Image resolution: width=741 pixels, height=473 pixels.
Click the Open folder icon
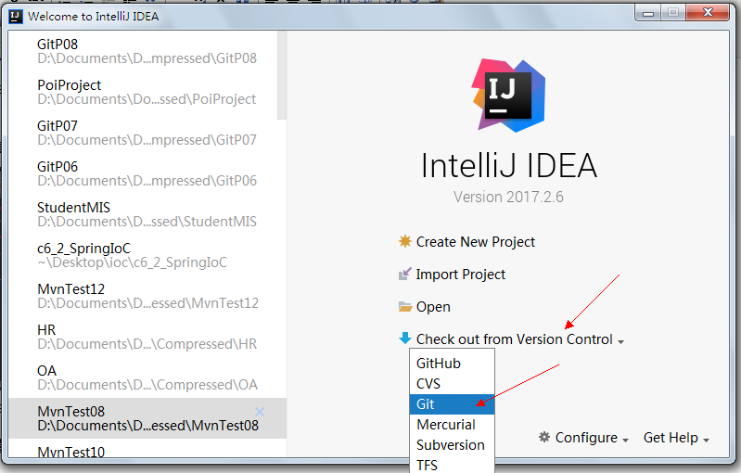point(404,307)
